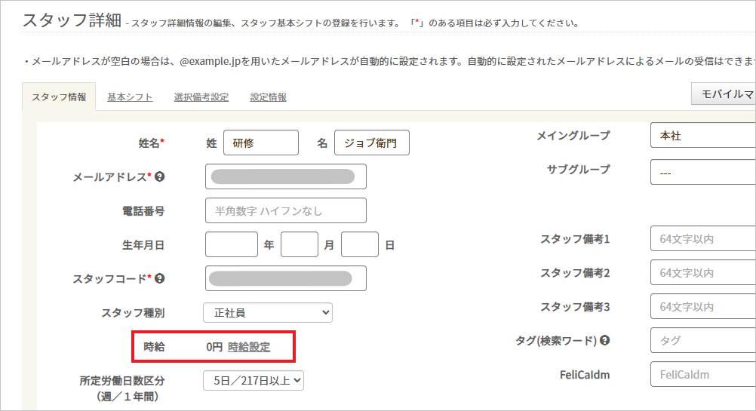Click the 姓 surname text field

tap(260, 143)
